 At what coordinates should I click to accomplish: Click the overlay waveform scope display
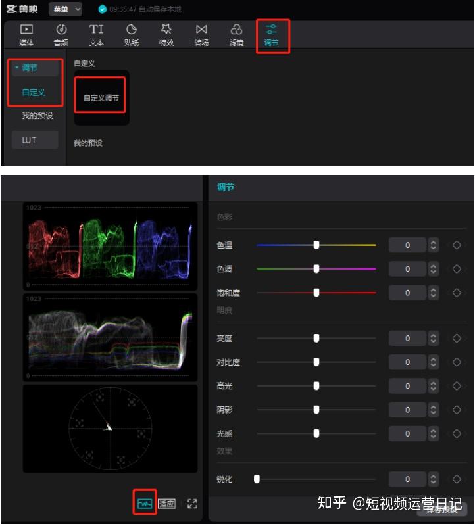click(x=110, y=337)
